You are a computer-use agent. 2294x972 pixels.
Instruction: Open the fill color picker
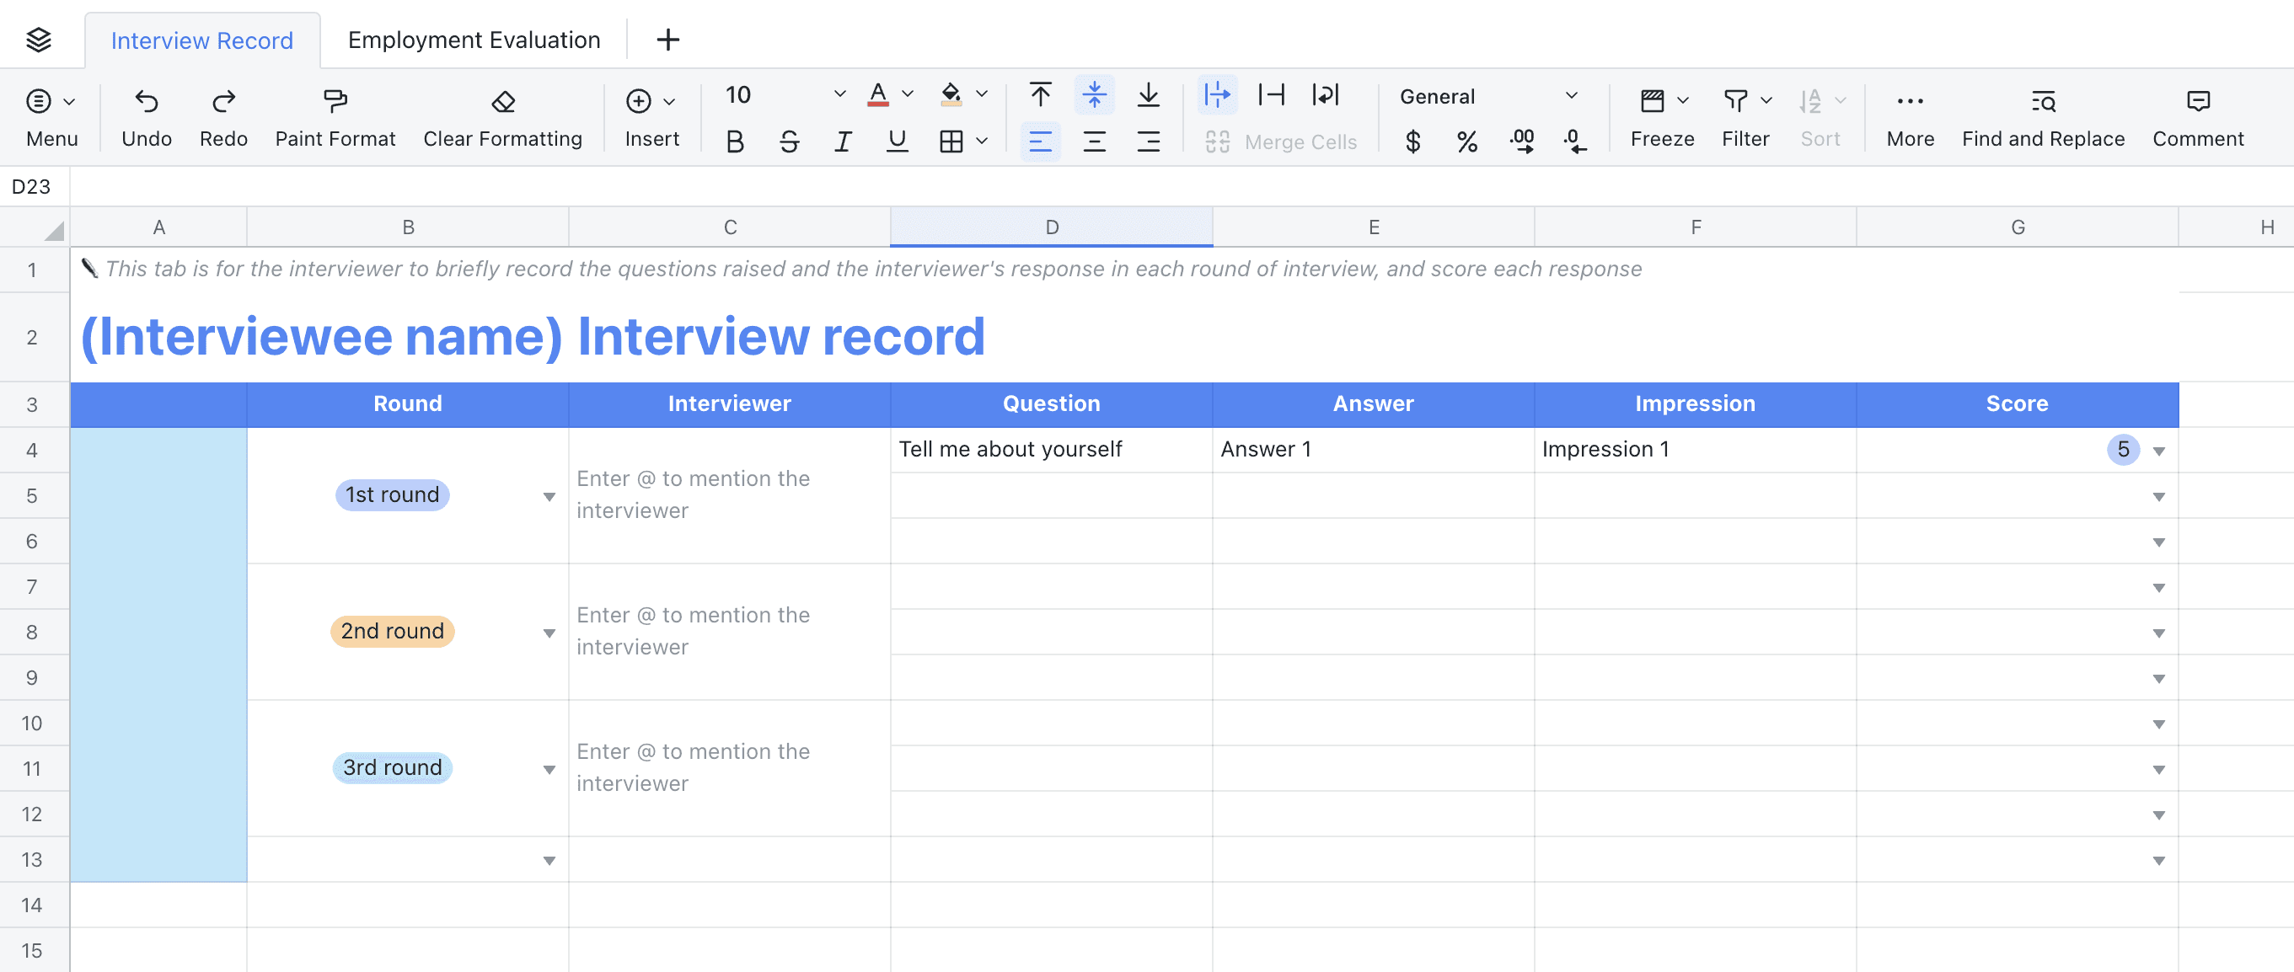tap(951, 94)
